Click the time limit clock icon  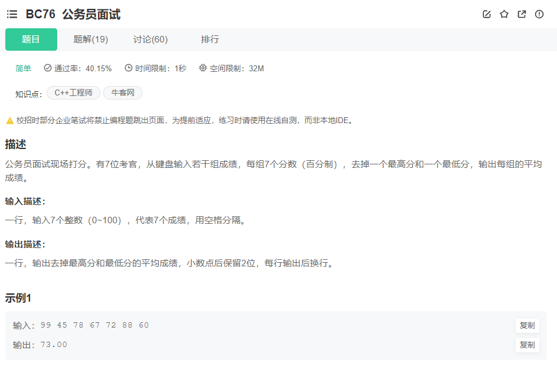click(x=129, y=68)
